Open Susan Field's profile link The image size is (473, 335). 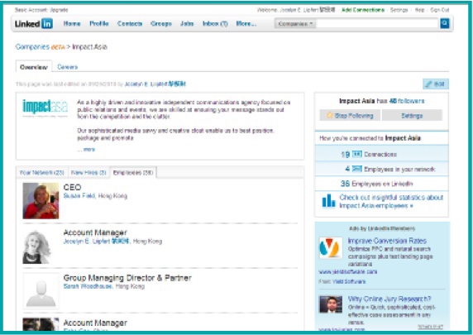click(79, 196)
